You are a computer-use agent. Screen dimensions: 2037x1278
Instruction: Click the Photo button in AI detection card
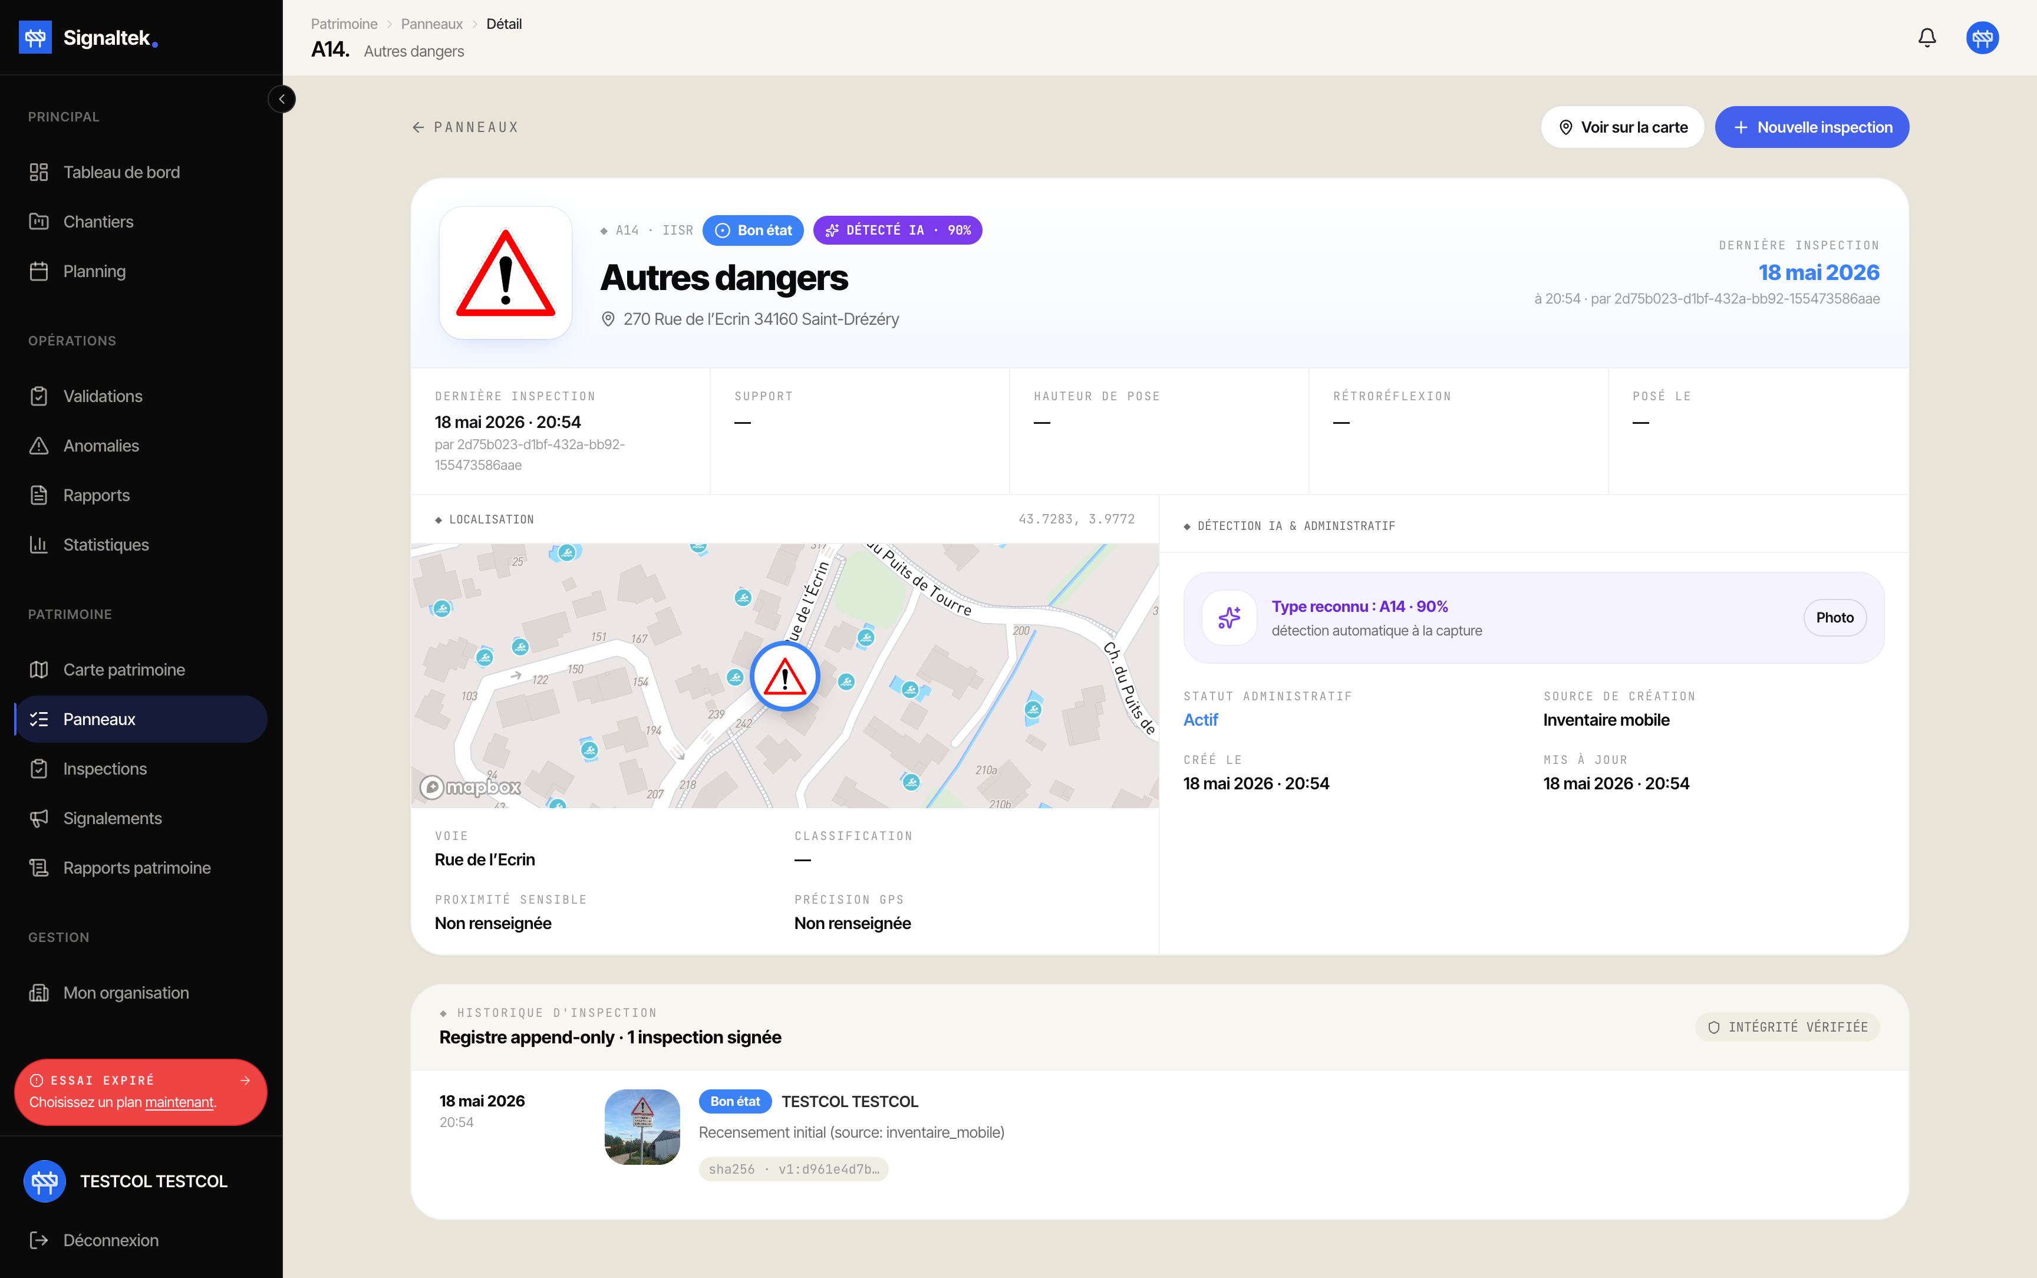[x=1834, y=618]
